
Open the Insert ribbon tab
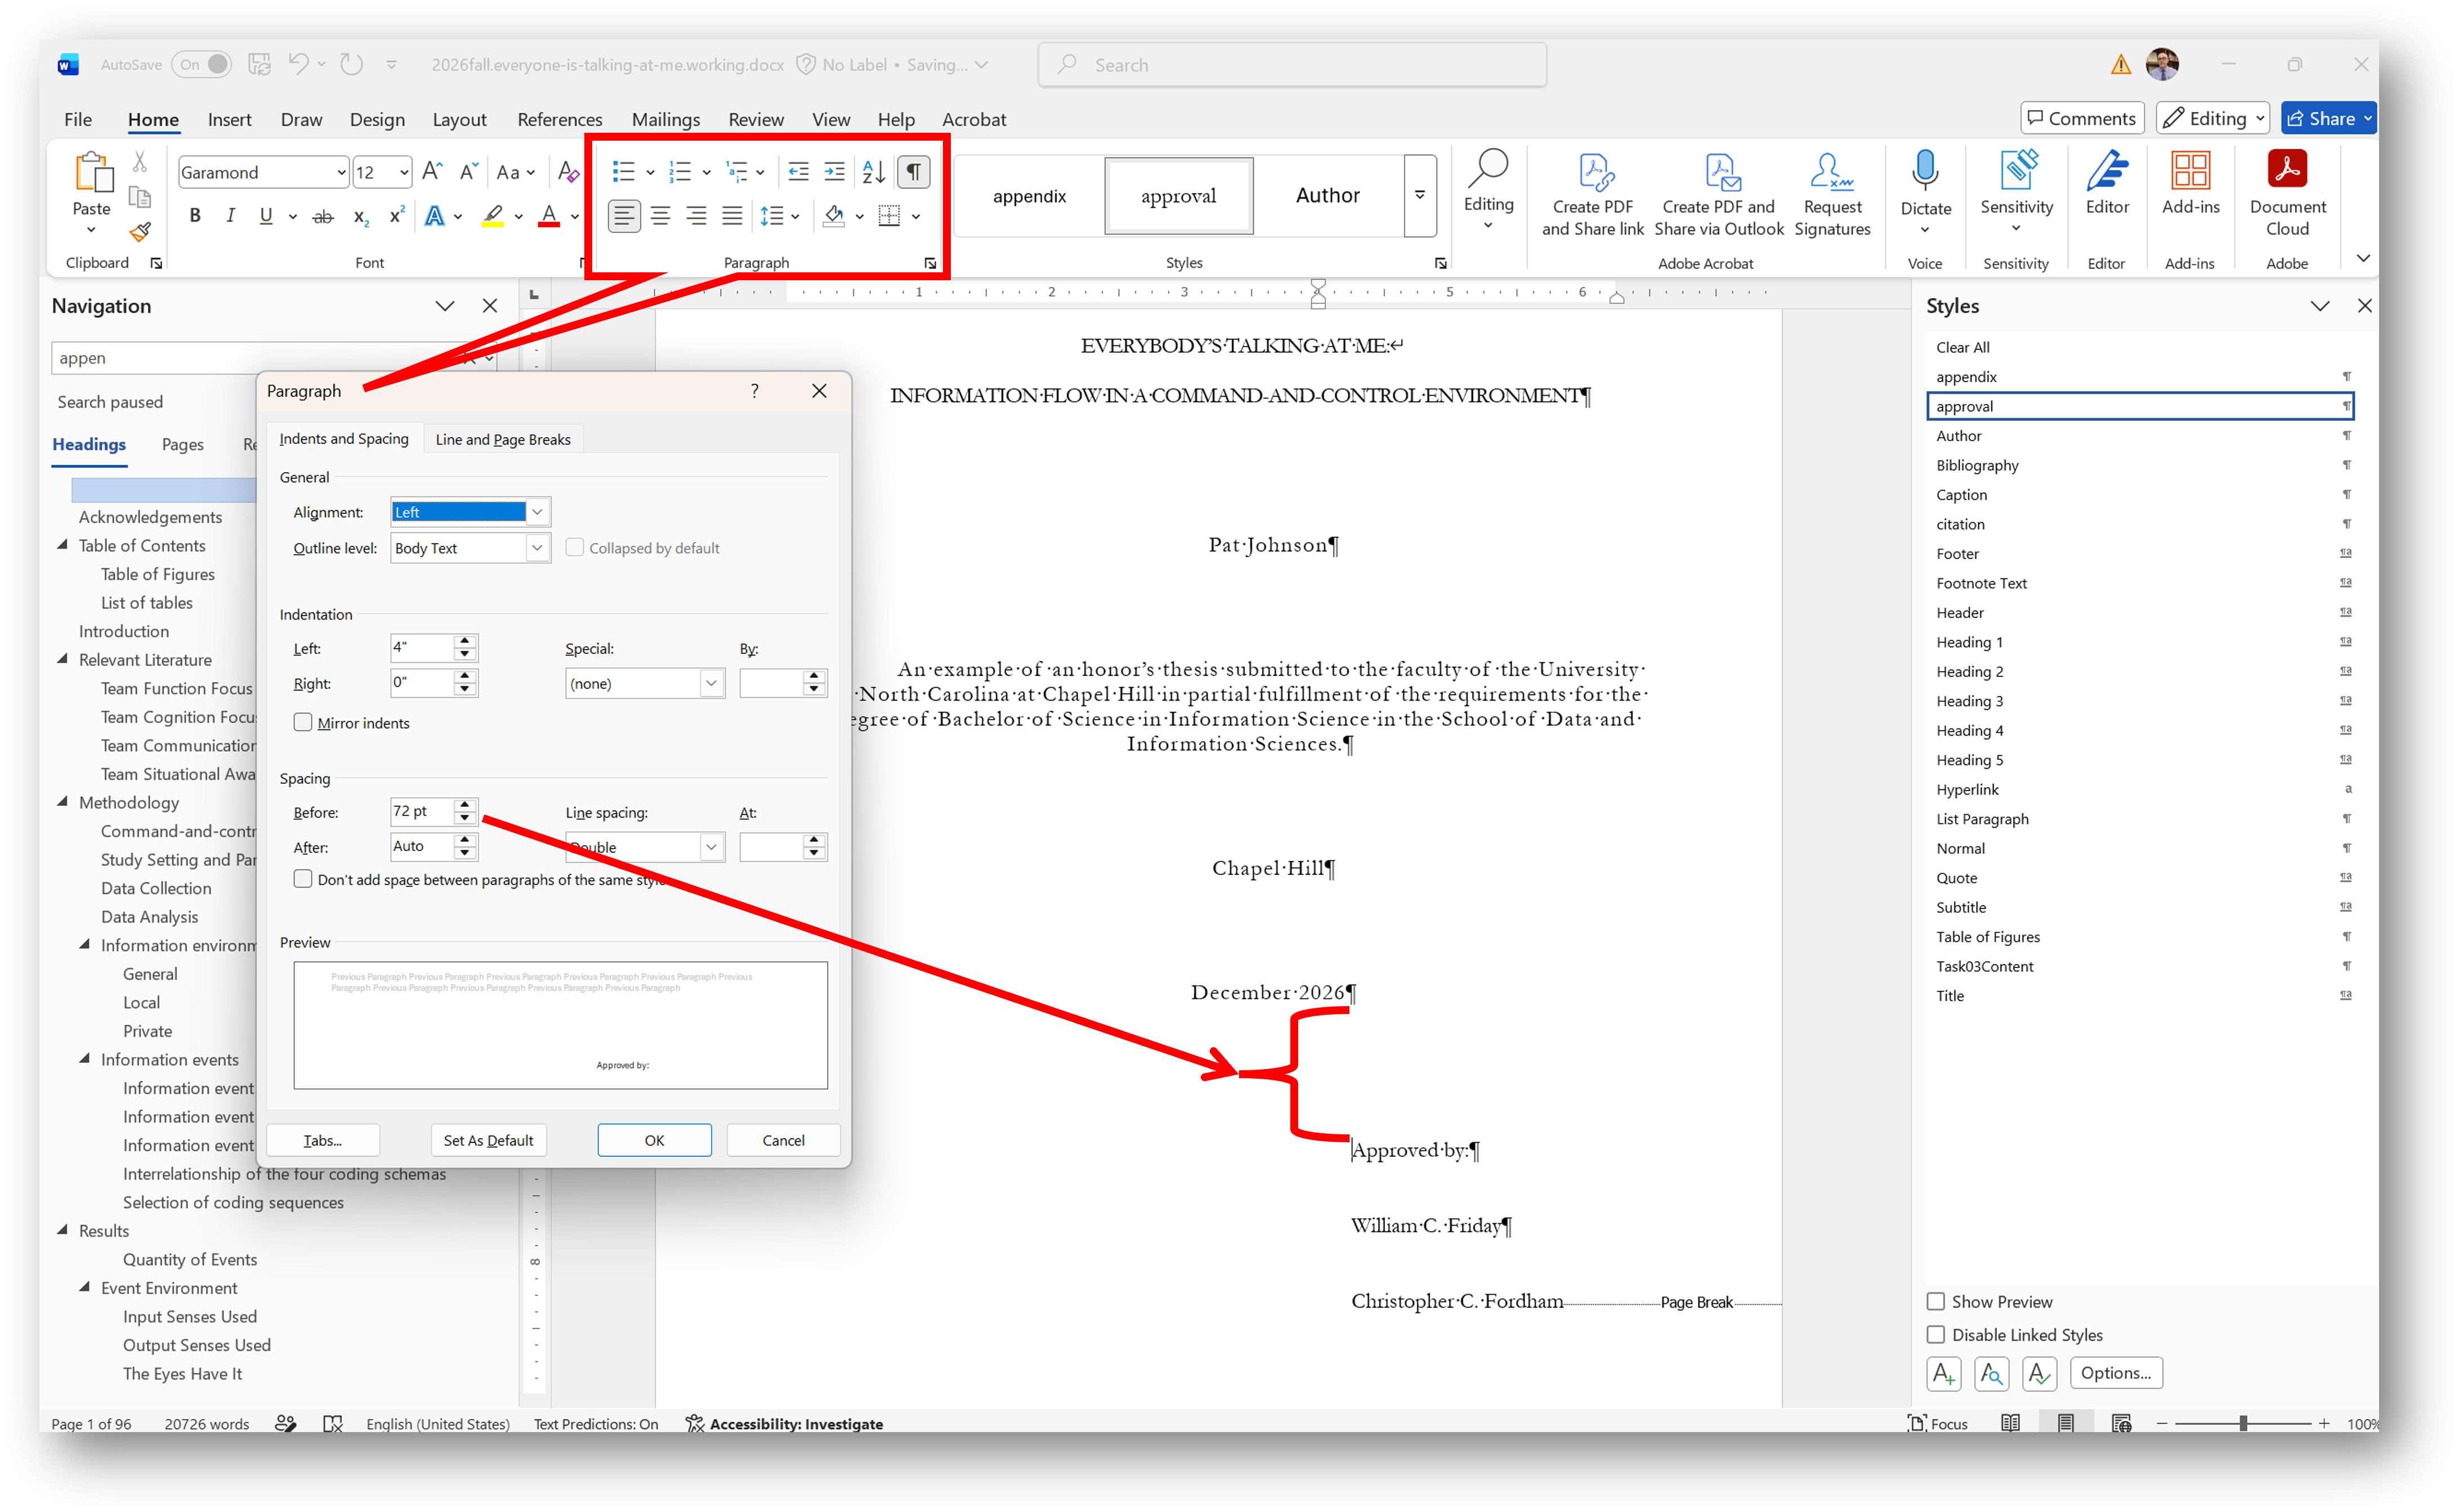click(229, 119)
